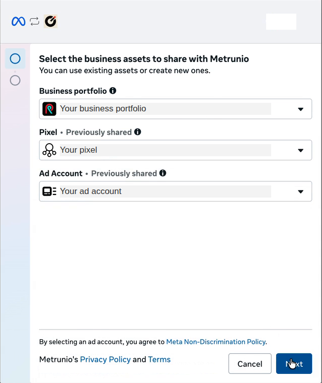
Task: Click the 'Business portfolio' label
Action: 73,91
